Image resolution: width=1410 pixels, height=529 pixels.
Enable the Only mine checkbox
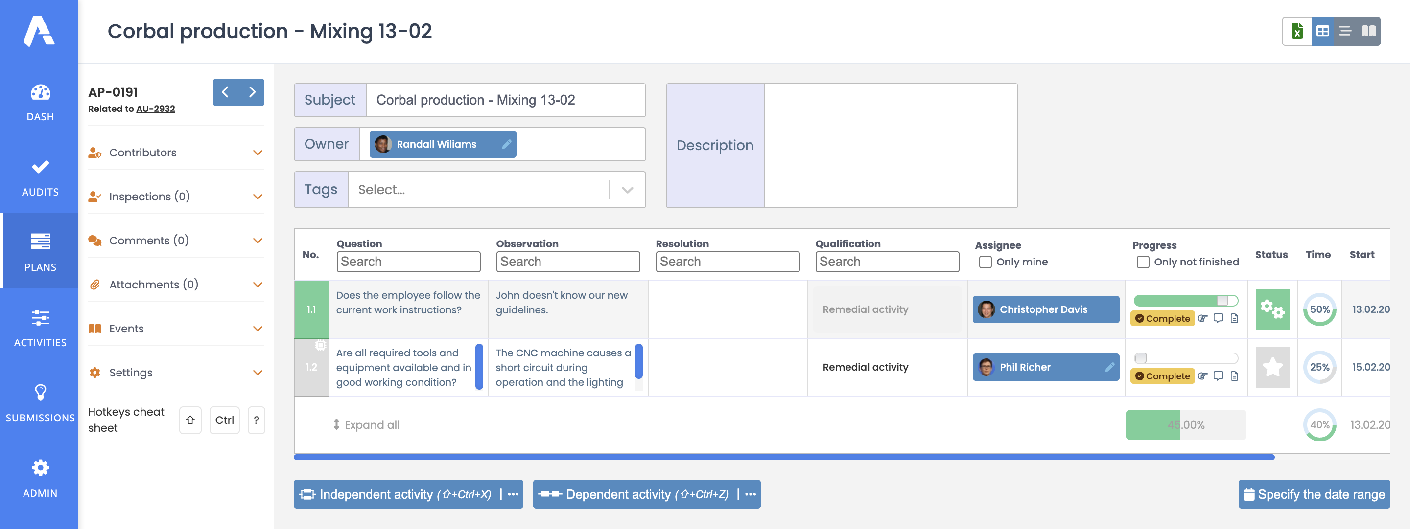(x=985, y=263)
